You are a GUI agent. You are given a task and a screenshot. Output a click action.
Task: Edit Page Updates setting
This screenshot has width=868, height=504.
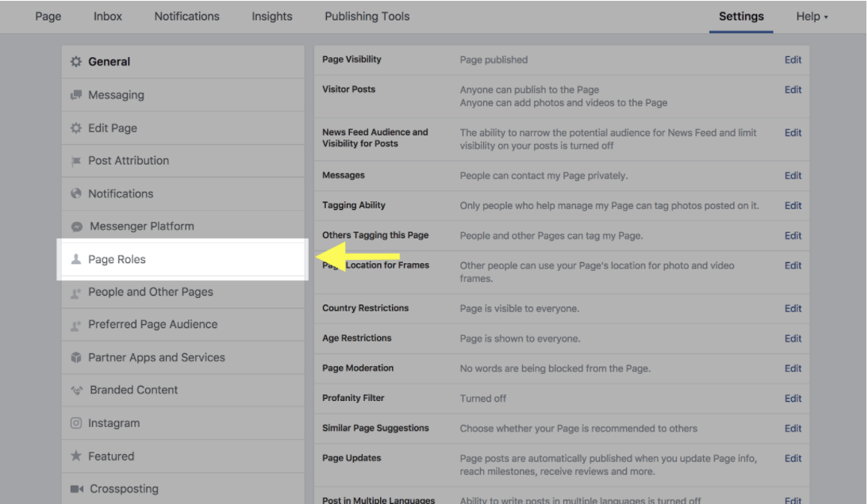(793, 458)
